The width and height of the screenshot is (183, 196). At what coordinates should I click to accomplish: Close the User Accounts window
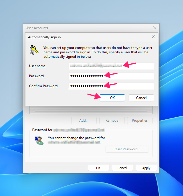tap(155, 28)
